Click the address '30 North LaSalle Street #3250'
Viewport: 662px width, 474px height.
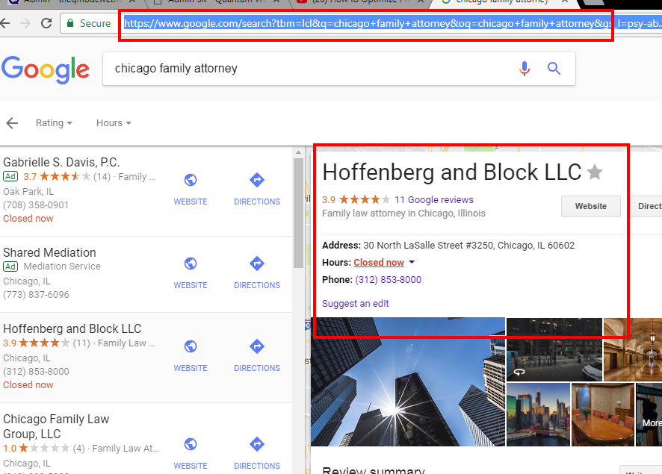tap(428, 246)
